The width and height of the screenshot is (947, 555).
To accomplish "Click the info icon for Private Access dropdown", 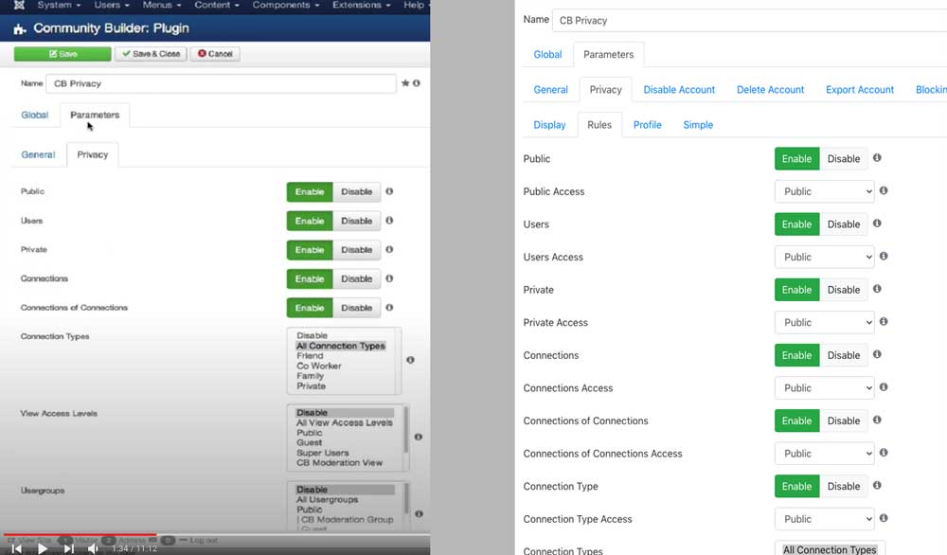I will point(884,322).
